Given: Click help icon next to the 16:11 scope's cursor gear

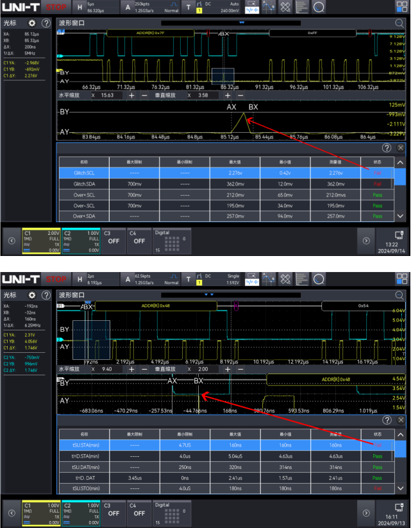Looking at the screenshot, I should click(46, 295).
